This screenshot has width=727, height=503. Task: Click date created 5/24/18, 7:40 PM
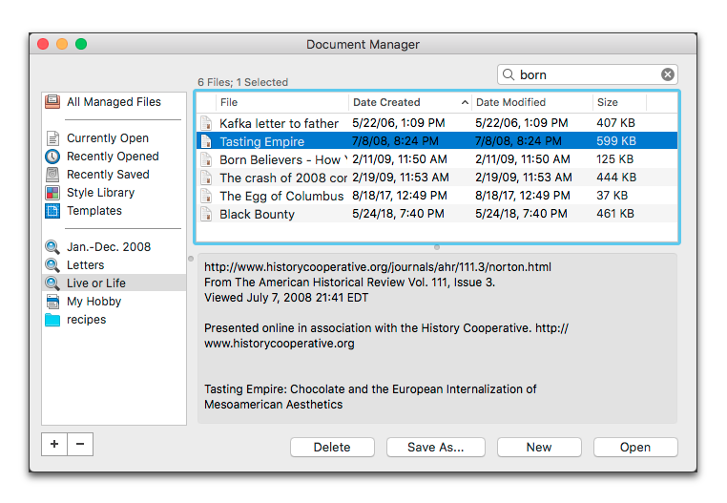[398, 214]
